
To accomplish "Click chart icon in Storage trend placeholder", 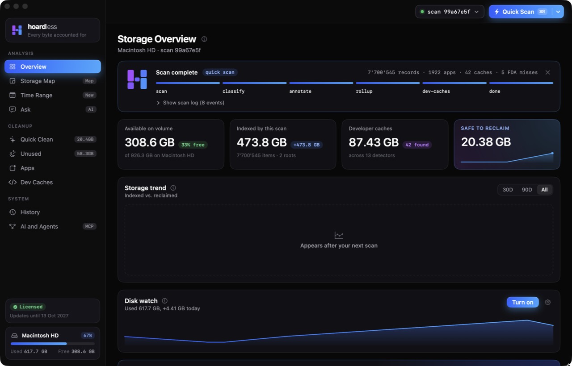I will pyautogui.click(x=339, y=235).
